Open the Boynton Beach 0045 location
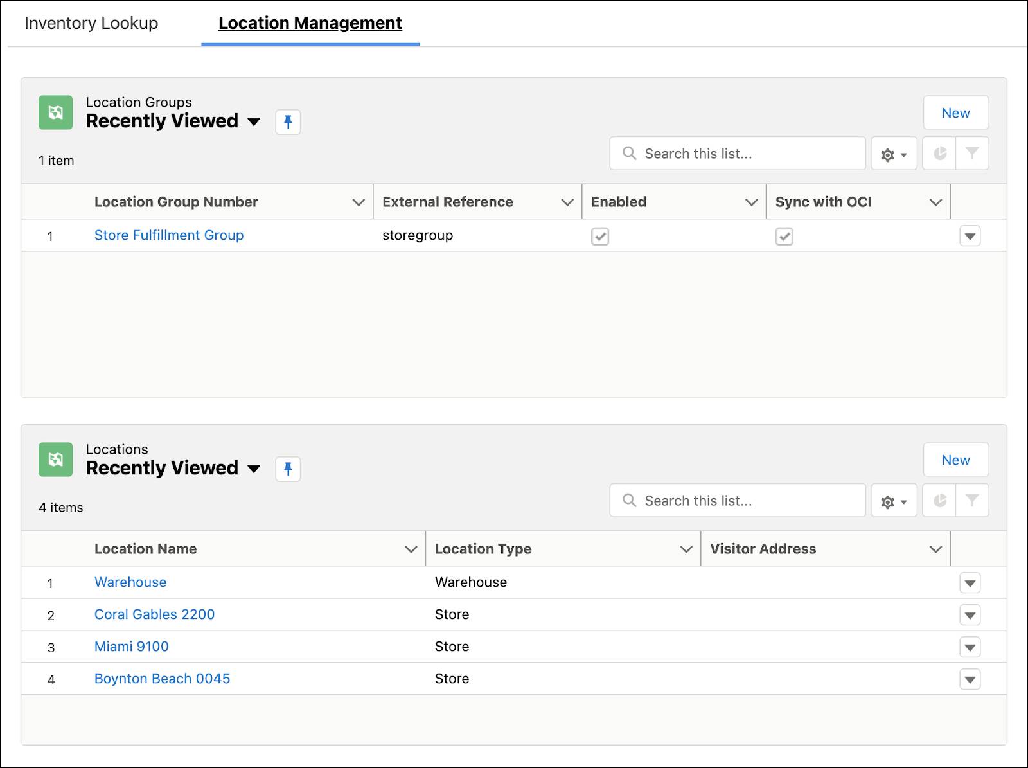This screenshot has width=1028, height=768. coord(162,679)
